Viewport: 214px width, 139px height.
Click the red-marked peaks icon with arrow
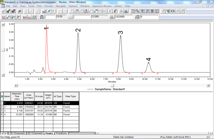pos(86,11)
